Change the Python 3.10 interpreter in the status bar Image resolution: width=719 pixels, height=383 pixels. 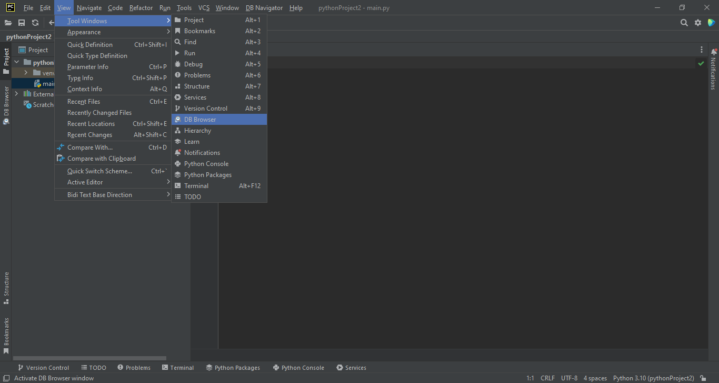(x=654, y=378)
